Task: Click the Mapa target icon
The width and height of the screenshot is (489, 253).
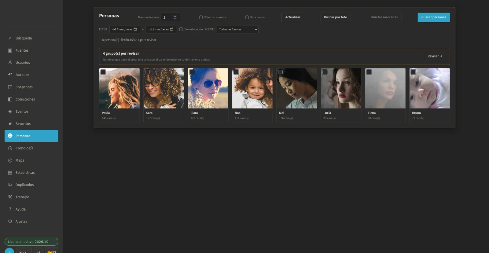Action: (10, 160)
